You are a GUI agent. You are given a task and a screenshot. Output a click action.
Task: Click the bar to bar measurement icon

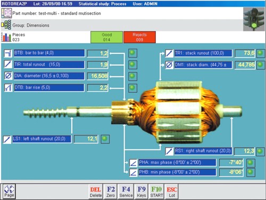(8, 53)
